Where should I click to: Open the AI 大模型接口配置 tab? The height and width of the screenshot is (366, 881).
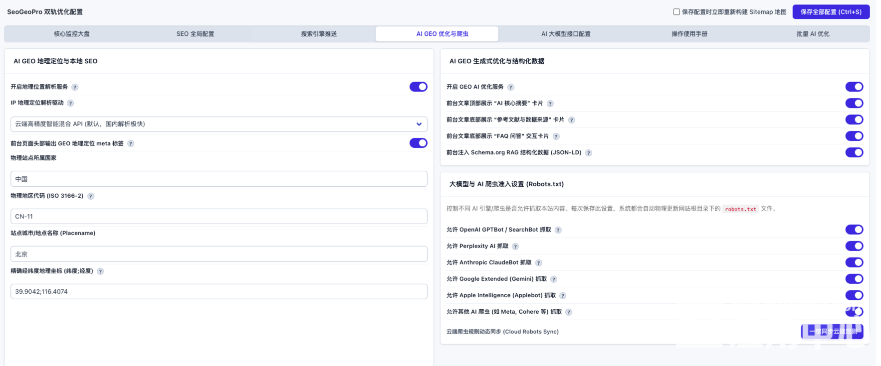point(566,34)
